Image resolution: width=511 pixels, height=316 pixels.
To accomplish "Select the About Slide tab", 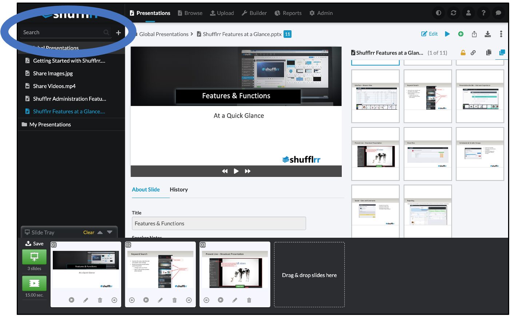I will [146, 190].
